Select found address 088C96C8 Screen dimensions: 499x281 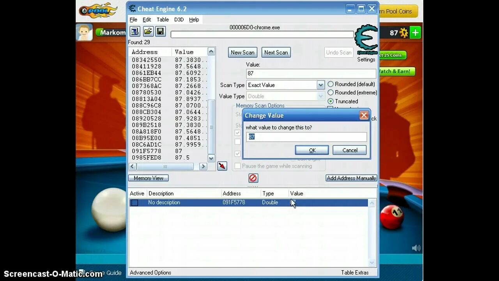(x=146, y=105)
